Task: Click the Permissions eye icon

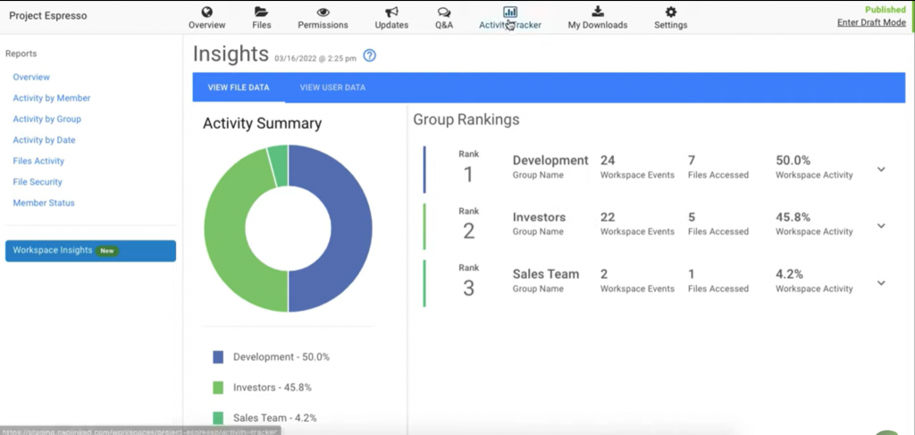Action: pyautogui.click(x=323, y=12)
